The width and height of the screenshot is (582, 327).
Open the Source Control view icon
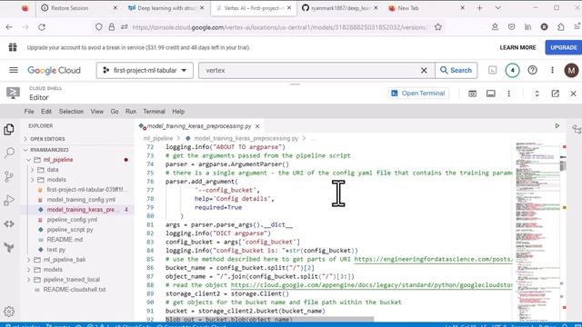pyautogui.click(x=9, y=176)
